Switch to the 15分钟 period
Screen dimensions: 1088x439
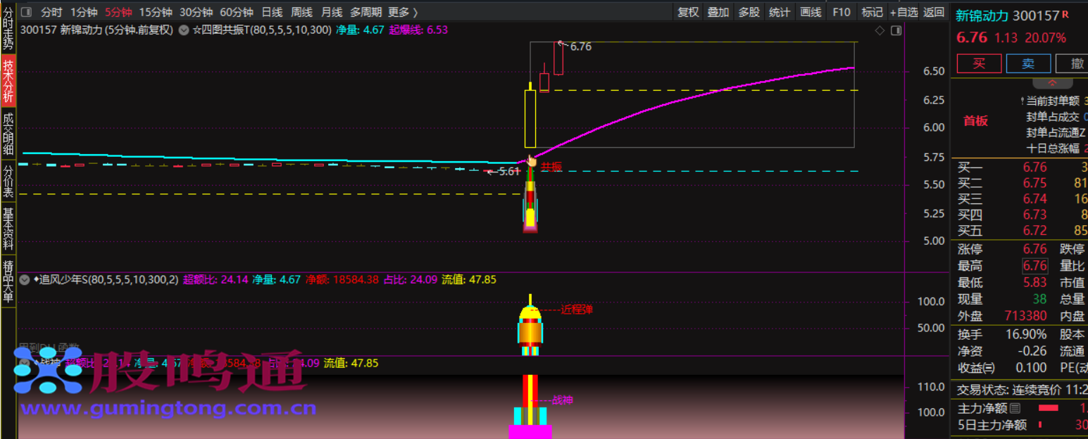point(155,12)
